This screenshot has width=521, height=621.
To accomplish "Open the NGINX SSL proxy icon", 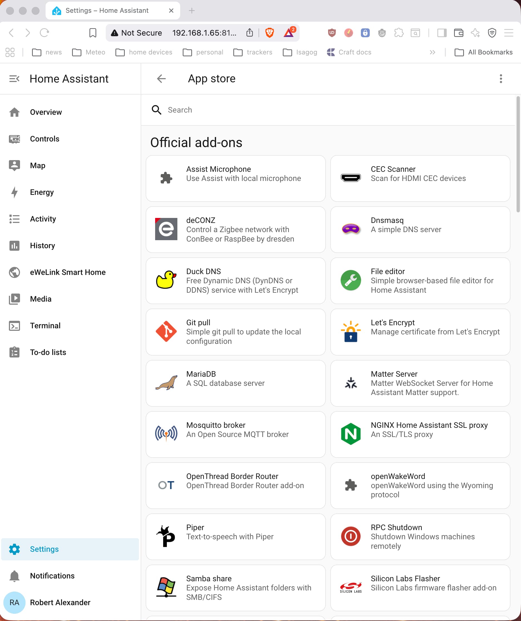I will point(351,434).
